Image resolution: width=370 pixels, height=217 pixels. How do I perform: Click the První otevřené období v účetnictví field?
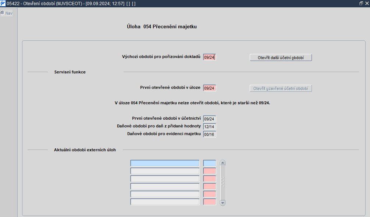(210, 119)
